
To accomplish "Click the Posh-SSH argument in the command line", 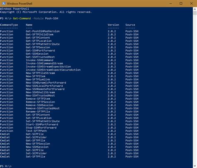I will click(x=52, y=18).
